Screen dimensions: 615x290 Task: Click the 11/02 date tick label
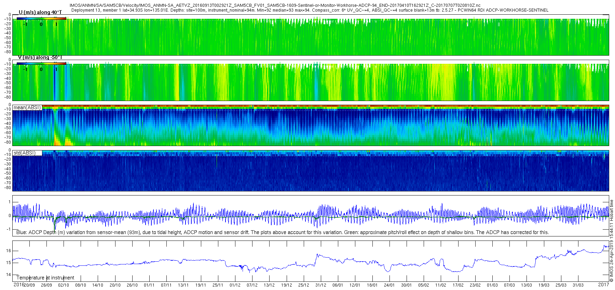click(x=440, y=285)
